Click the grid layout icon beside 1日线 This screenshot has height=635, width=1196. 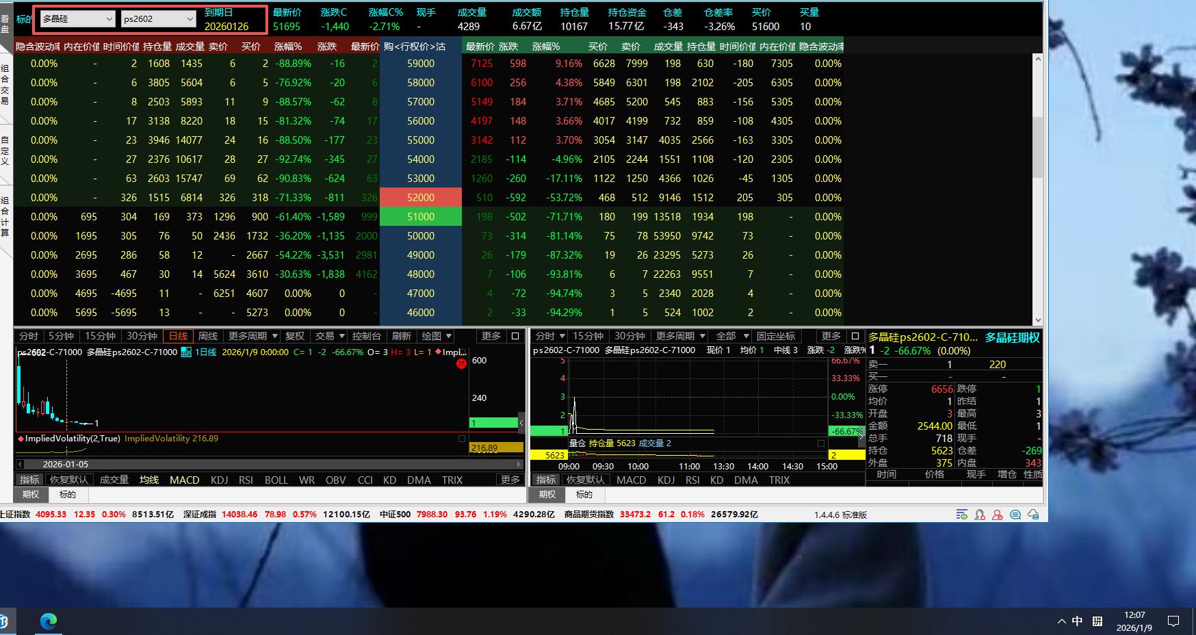[186, 352]
